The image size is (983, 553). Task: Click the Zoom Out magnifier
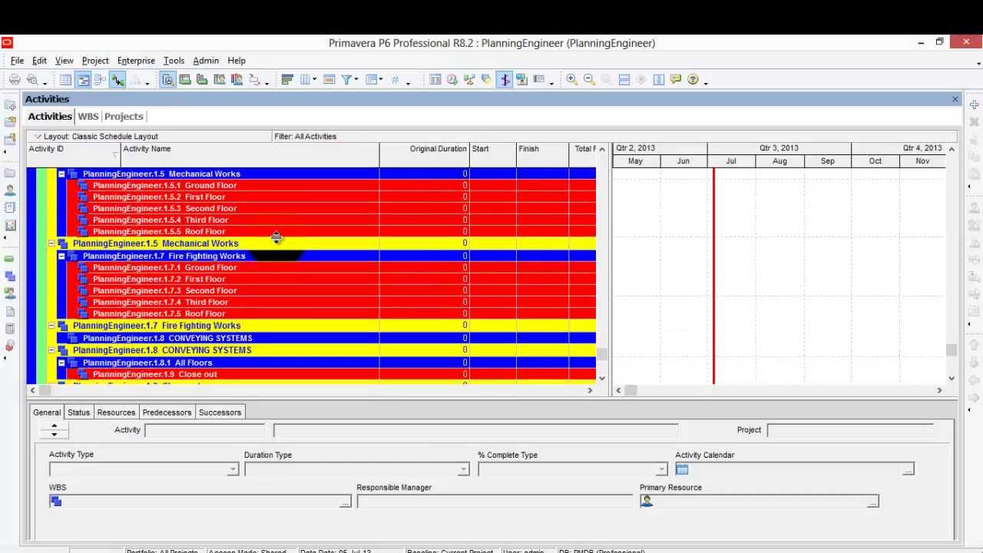[x=589, y=79]
